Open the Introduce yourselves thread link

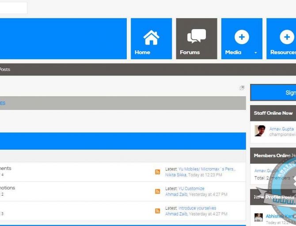pyautogui.click(x=197, y=208)
